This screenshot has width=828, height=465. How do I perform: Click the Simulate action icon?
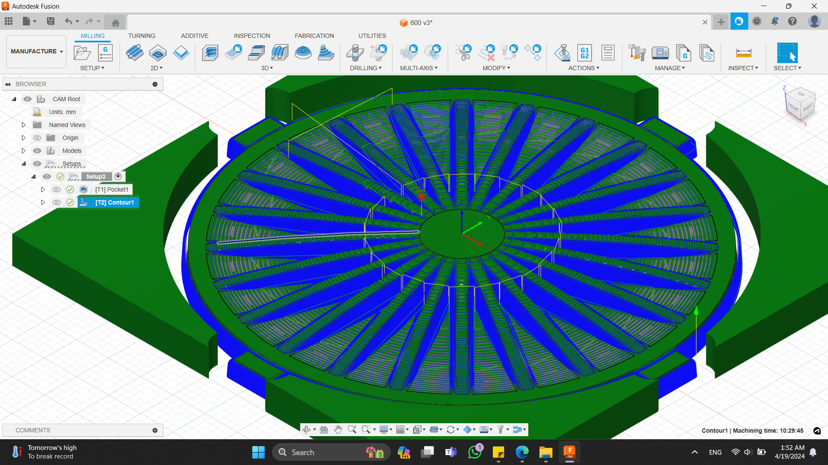(x=562, y=53)
